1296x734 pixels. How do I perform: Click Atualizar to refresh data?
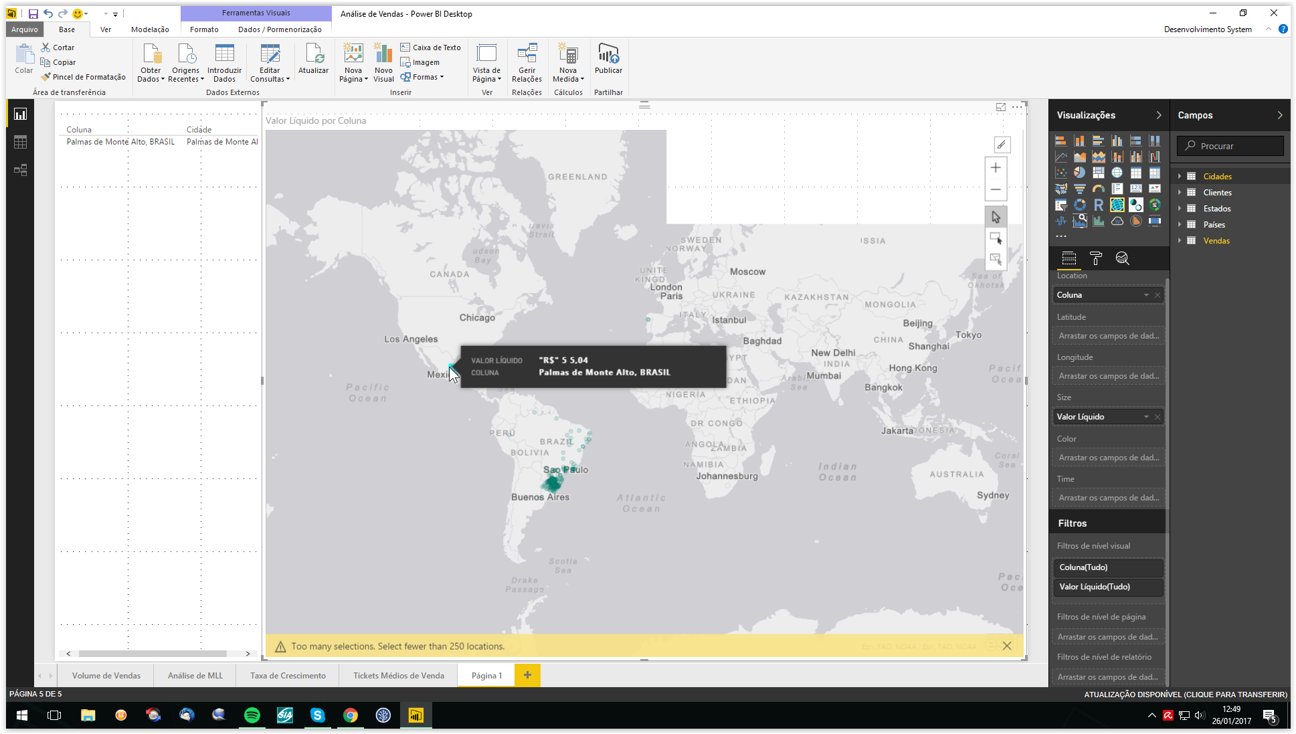click(313, 58)
